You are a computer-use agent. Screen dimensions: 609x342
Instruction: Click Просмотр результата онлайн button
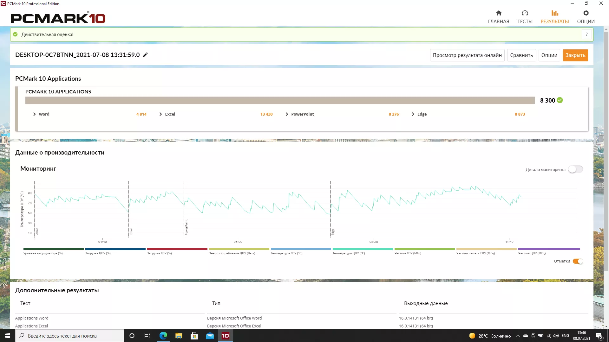[467, 55]
